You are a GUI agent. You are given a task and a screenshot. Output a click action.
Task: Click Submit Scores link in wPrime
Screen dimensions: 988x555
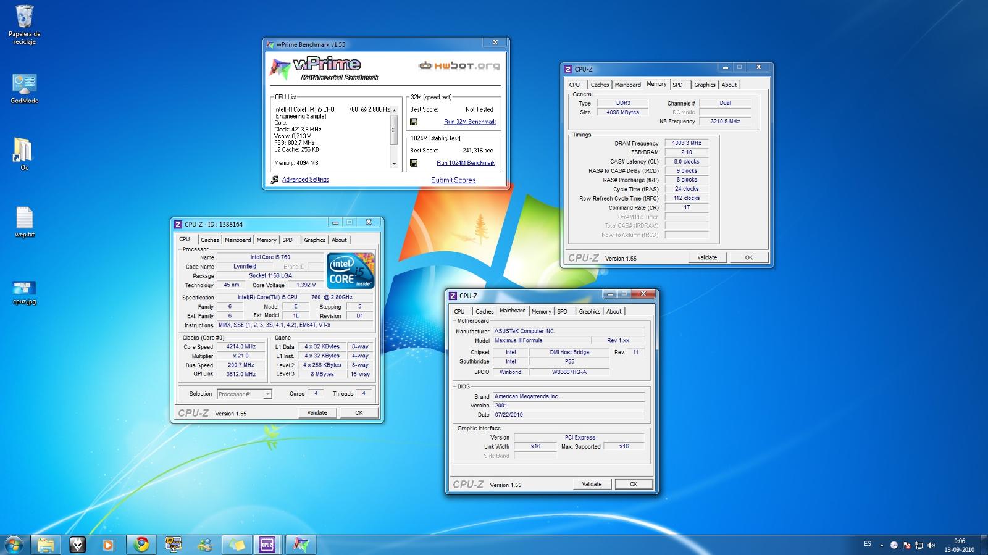(453, 180)
